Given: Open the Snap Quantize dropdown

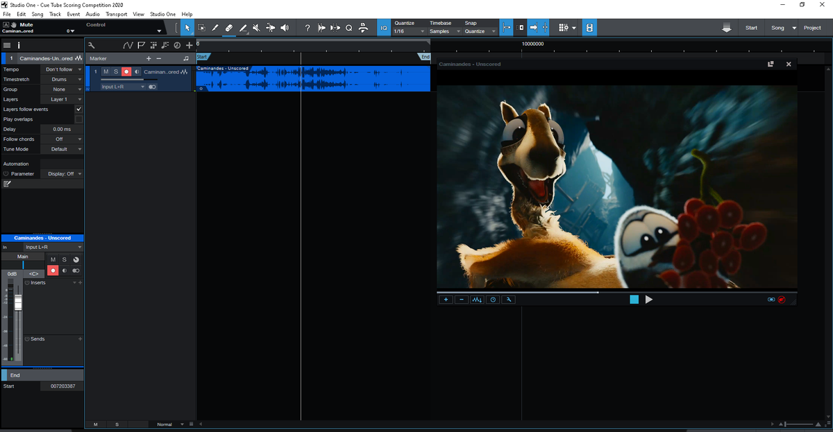Looking at the screenshot, I should tap(480, 31).
